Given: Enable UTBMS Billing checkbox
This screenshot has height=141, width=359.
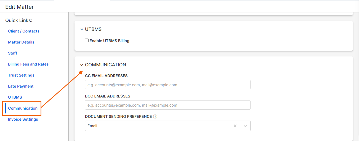Looking at the screenshot, I should [x=87, y=40].
